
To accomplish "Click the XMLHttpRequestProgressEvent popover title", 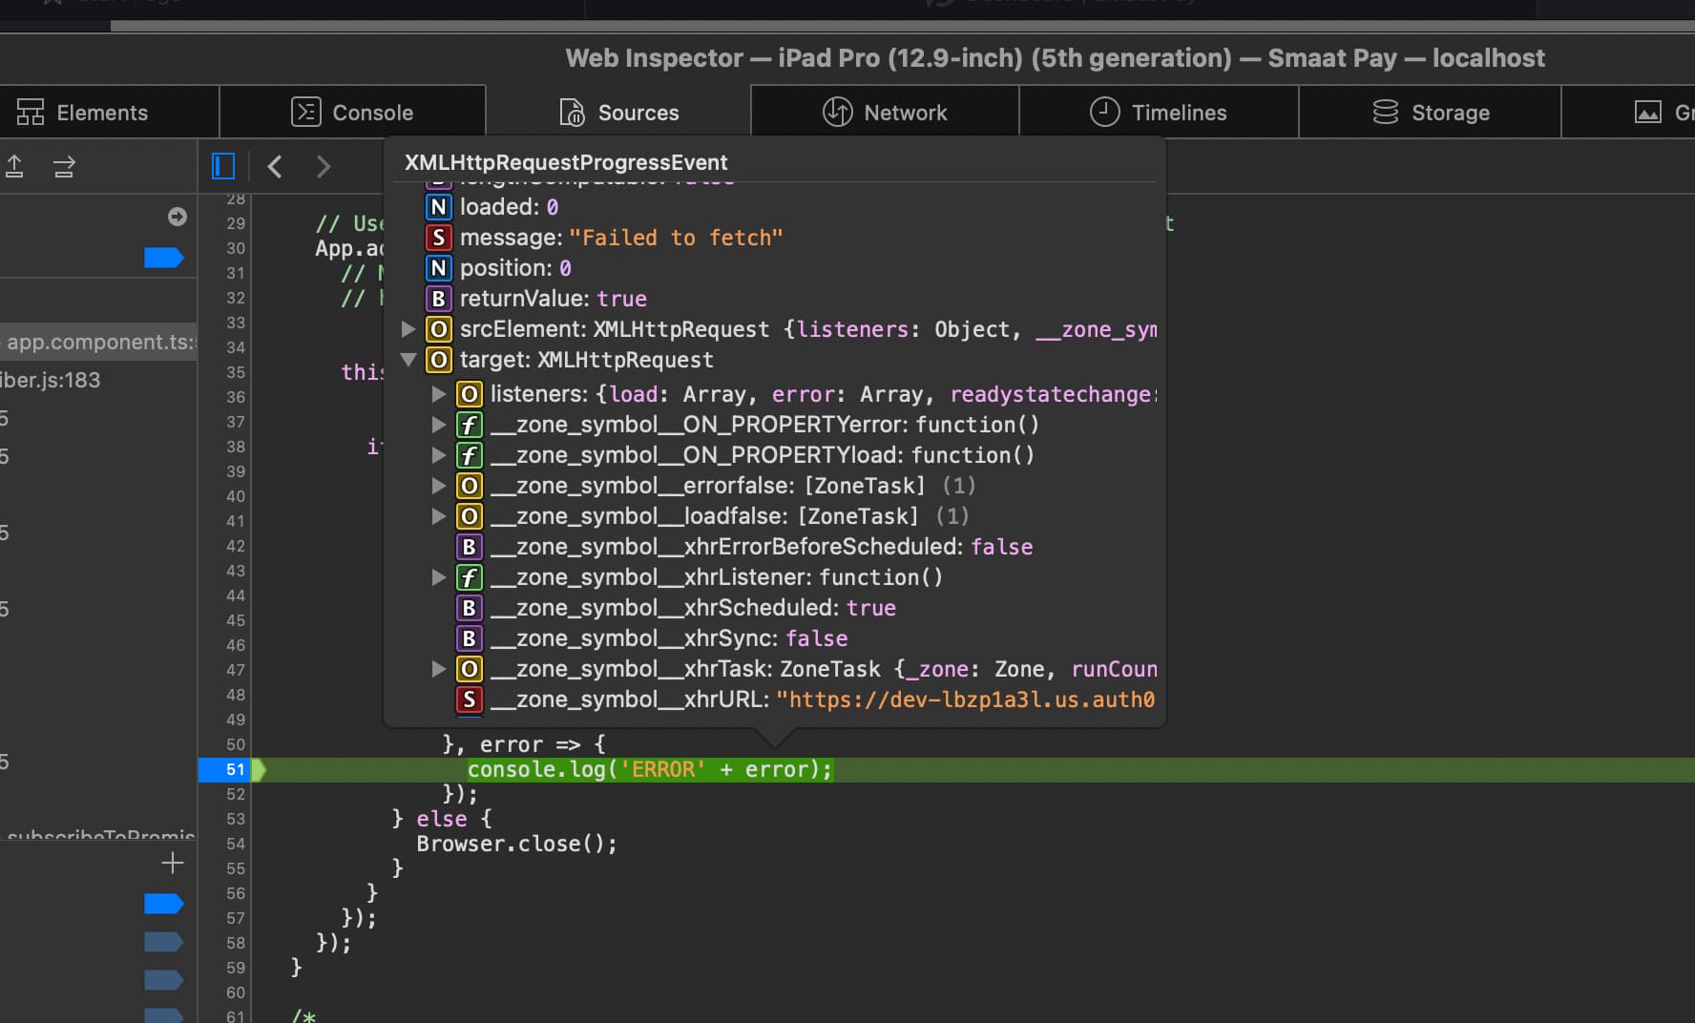I will click(566, 162).
